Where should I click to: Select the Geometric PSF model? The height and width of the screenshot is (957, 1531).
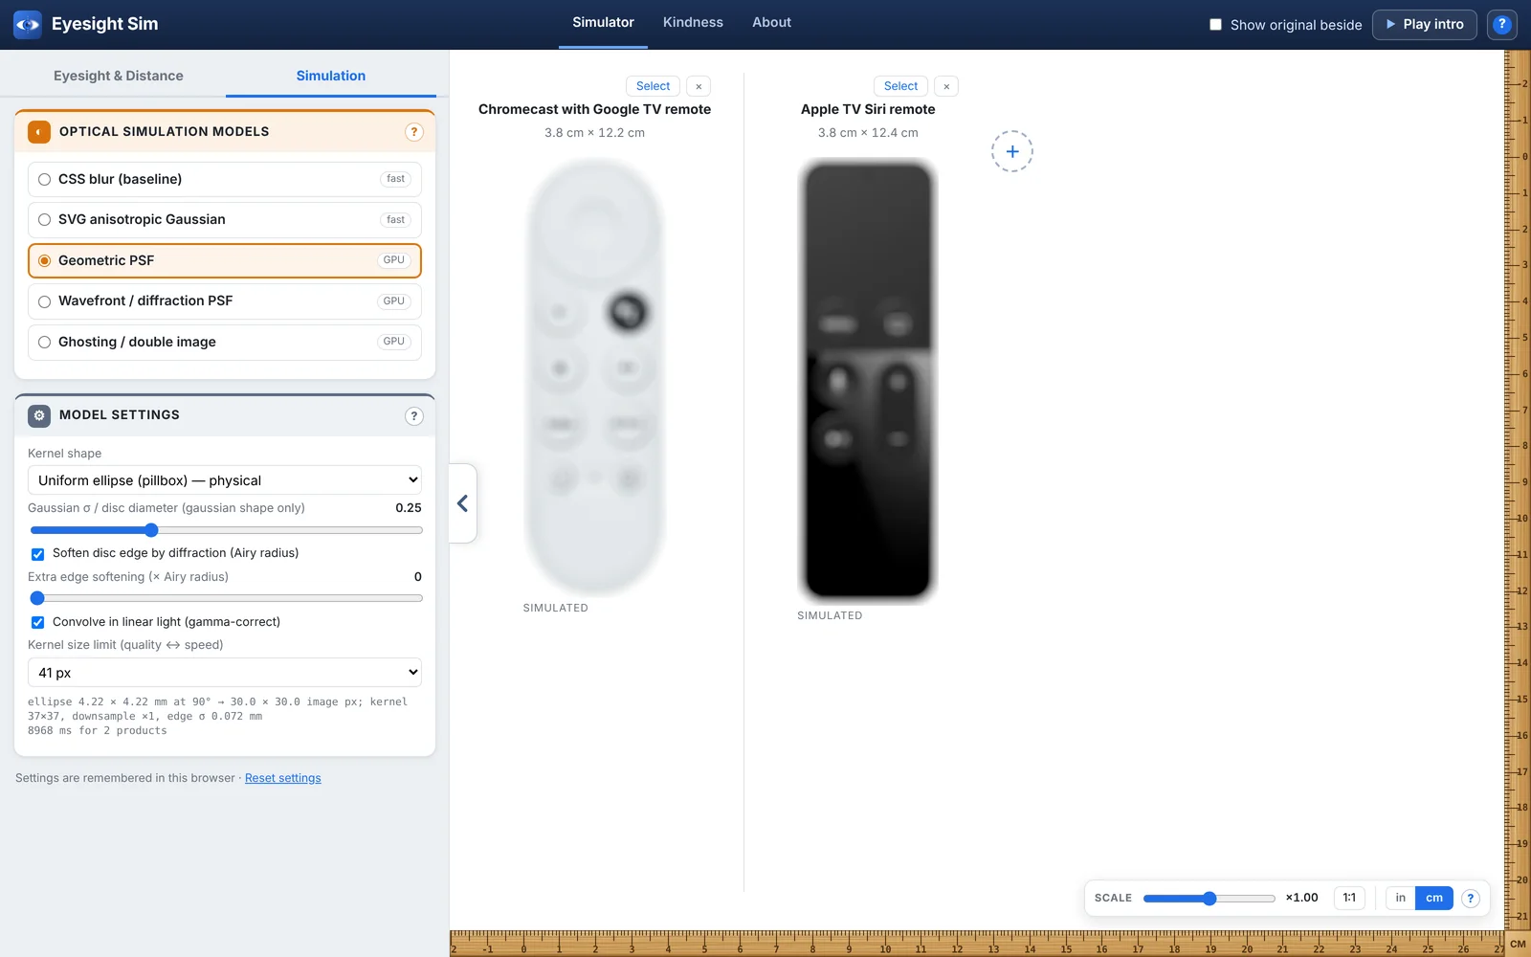tap(225, 260)
